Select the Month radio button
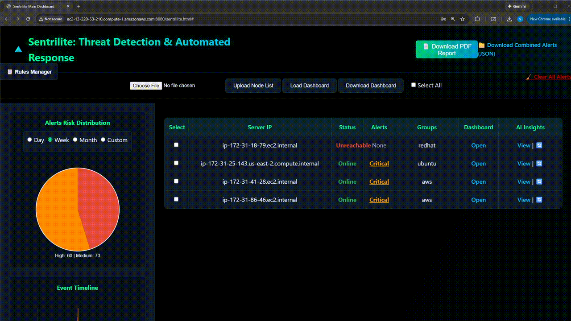571x321 pixels. 74,140
